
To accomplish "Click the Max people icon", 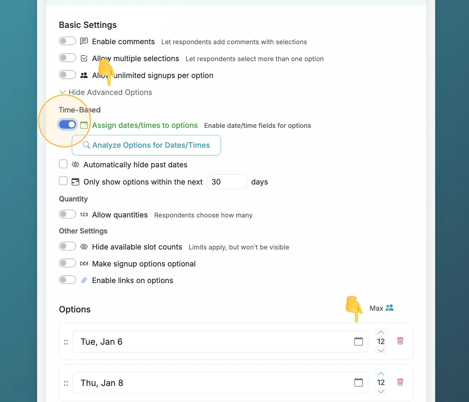I will (x=389, y=308).
